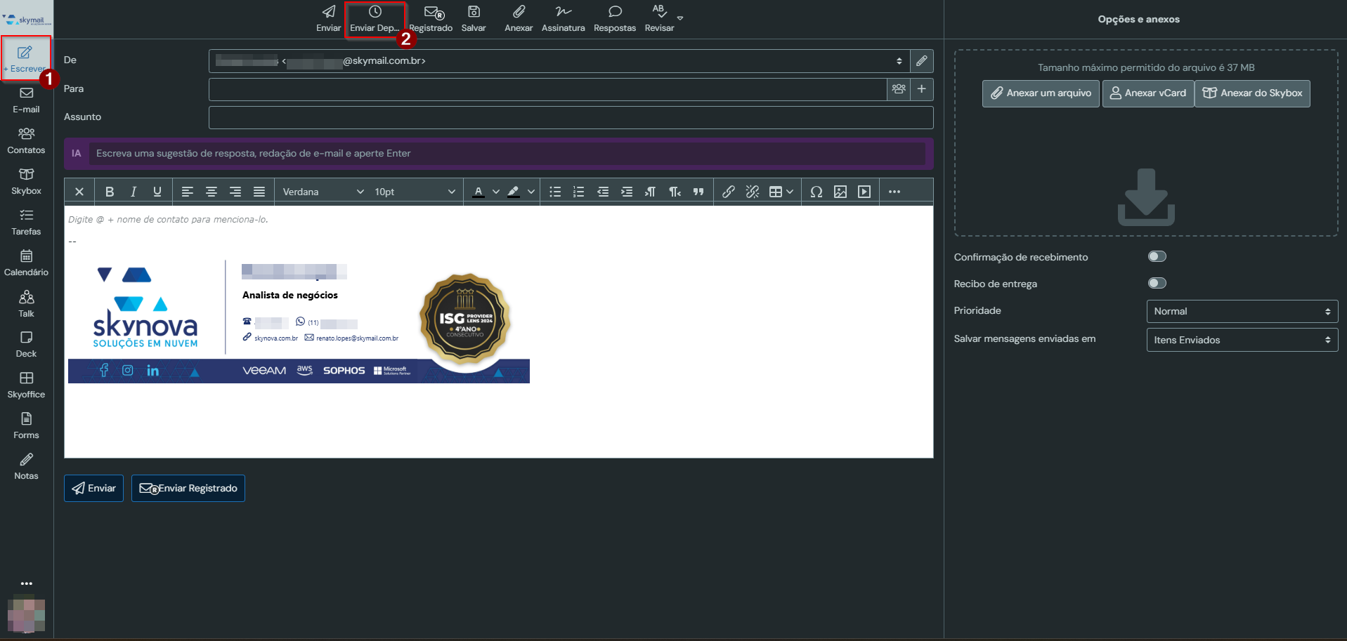This screenshot has height=641, width=1347.
Task: Click Anexar um arquivo button
Action: coord(1041,93)
